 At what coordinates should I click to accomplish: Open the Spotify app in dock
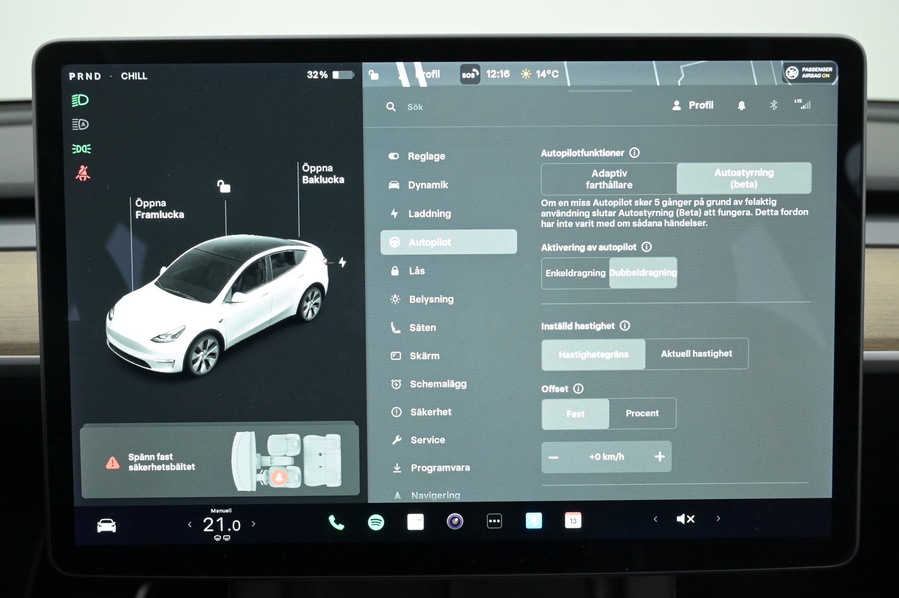click(x=376, y=522)
